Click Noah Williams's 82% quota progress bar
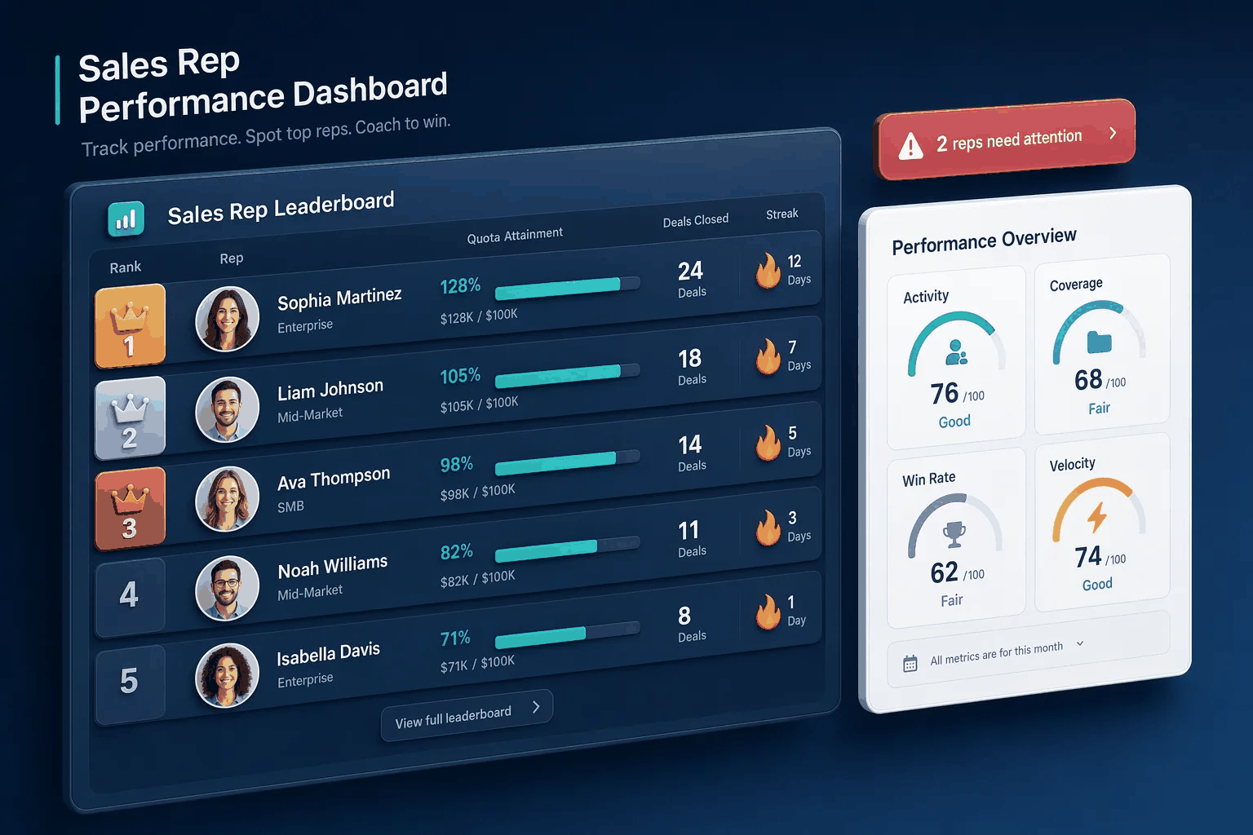The image size is (1253, 835). pyautogui.click(x=567, y=548)
